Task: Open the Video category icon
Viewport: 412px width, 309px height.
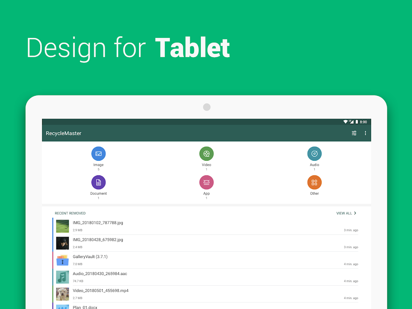Action: 207,154
